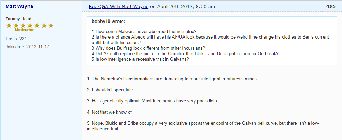Click the fifth gold rank star
This screenshot has width=342, height=140.
point(37,25)
